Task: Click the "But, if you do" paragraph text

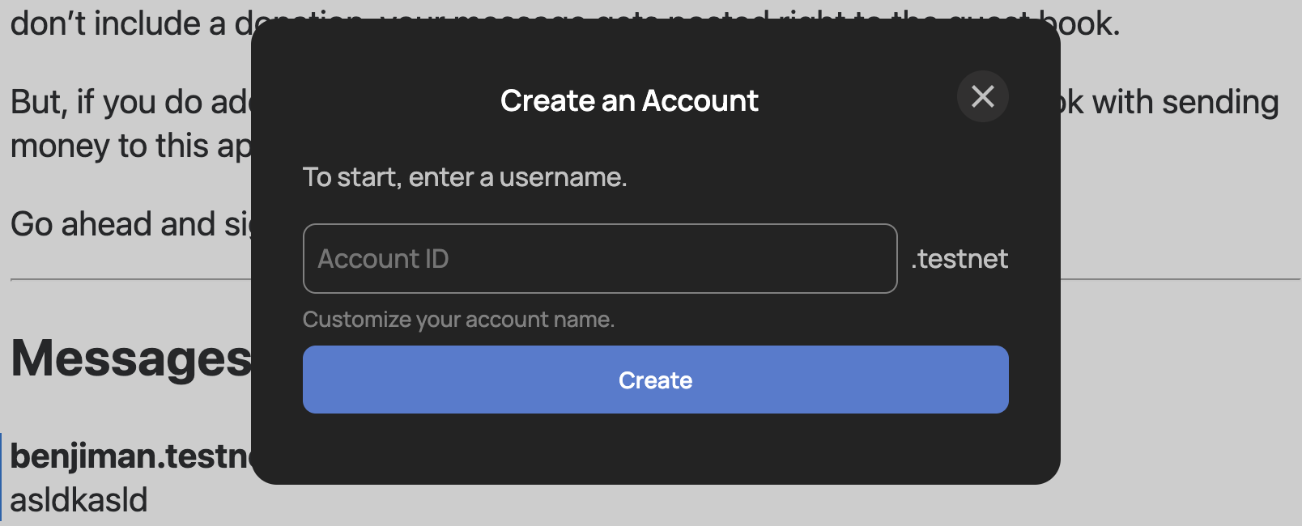Action: pos(130,103)
